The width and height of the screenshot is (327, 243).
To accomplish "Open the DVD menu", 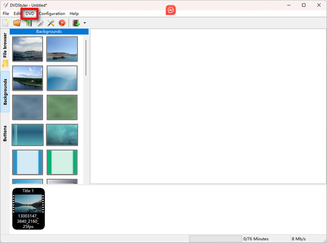I will pyautogui.click(x=30, y=14).
